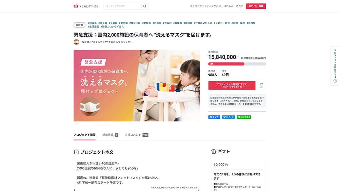339x191 pixels.
Task: Tweet this project on Twitter
Action: pyautogui.click(x=228, y=117)
